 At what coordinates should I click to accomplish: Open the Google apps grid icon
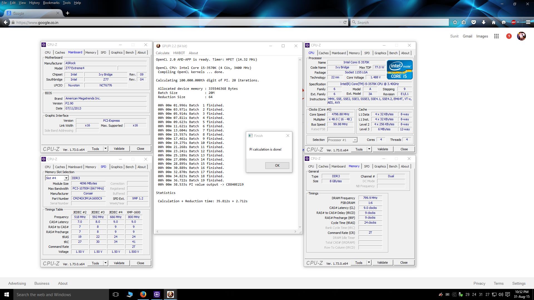point(496,36)
